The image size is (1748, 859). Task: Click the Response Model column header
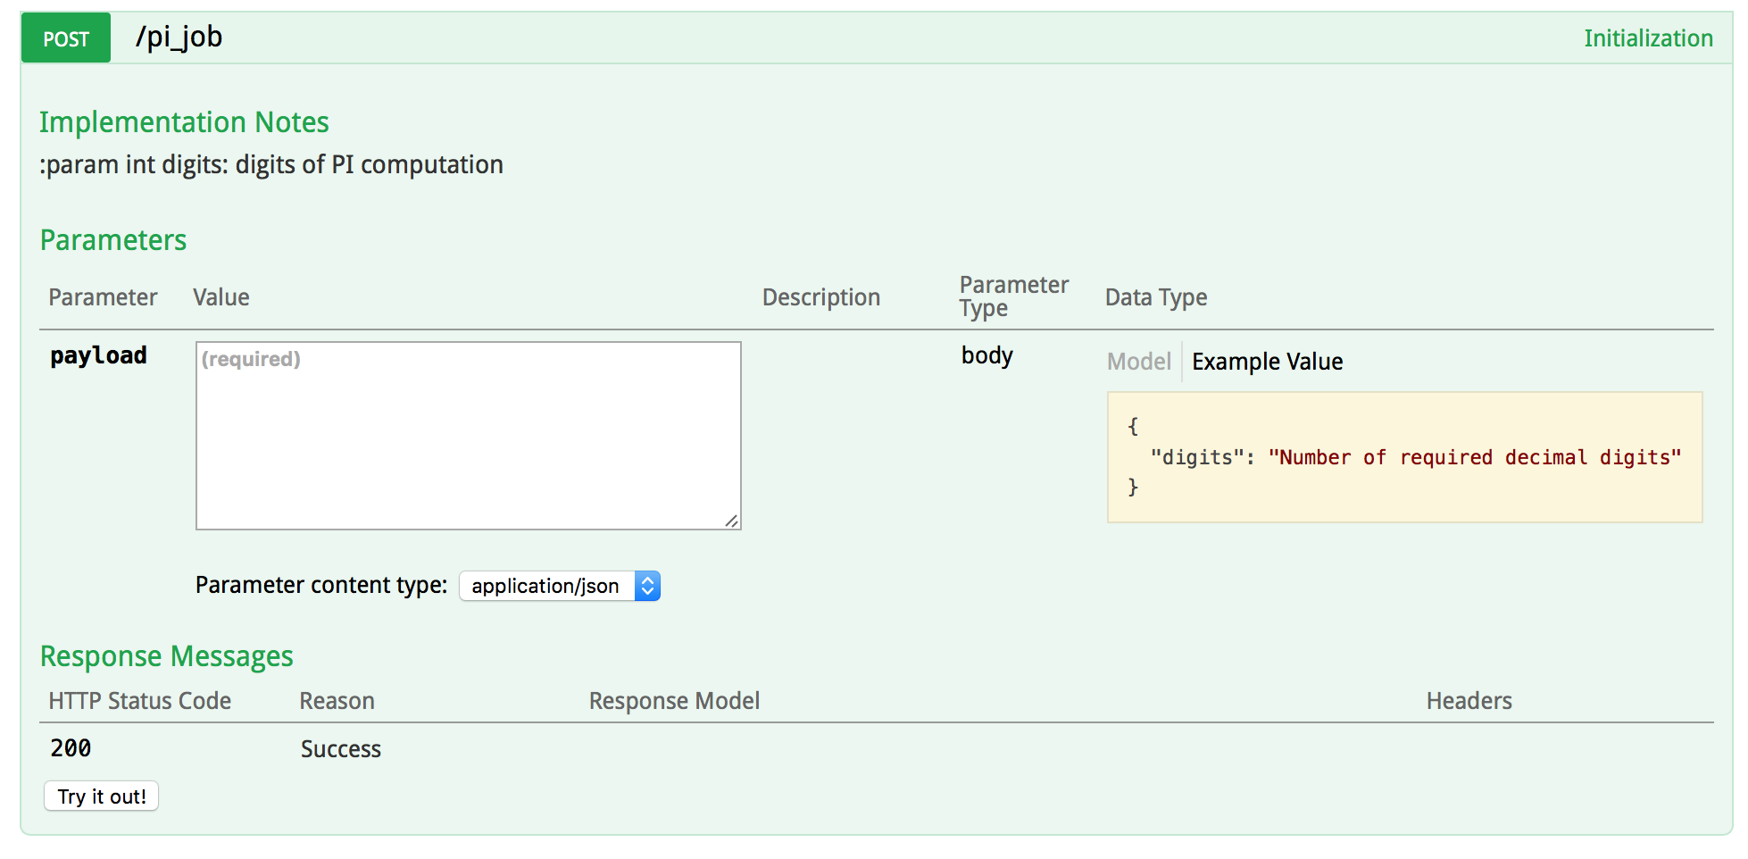point(674,701)
